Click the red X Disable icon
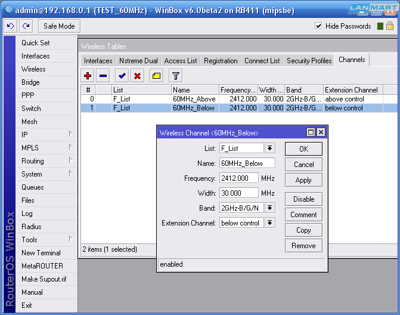The height and width of the screenshot is (315, 400). point(138,76)
